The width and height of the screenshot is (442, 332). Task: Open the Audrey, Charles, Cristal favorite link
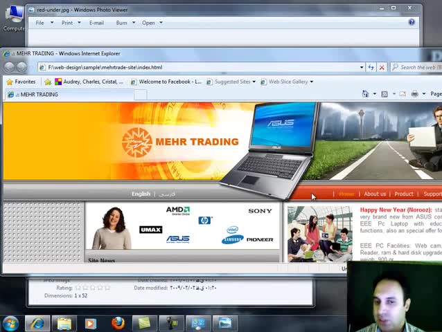[89, 82]
